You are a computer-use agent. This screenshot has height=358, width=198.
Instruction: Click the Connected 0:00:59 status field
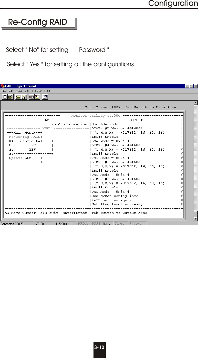(x=17, y=224)
